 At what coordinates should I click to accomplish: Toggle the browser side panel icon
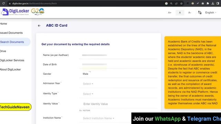pyautogui.click(x=218, y=3)
